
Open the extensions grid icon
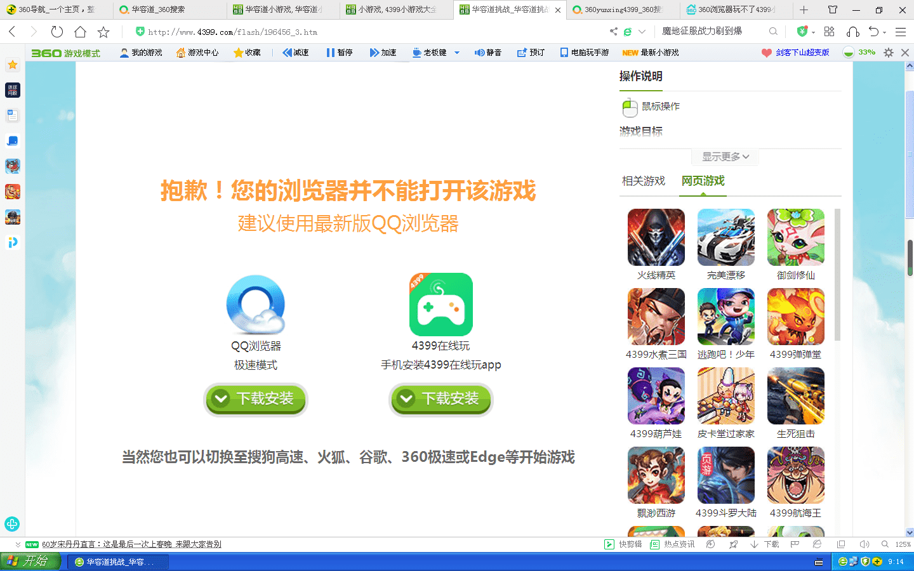coord(829,32)
